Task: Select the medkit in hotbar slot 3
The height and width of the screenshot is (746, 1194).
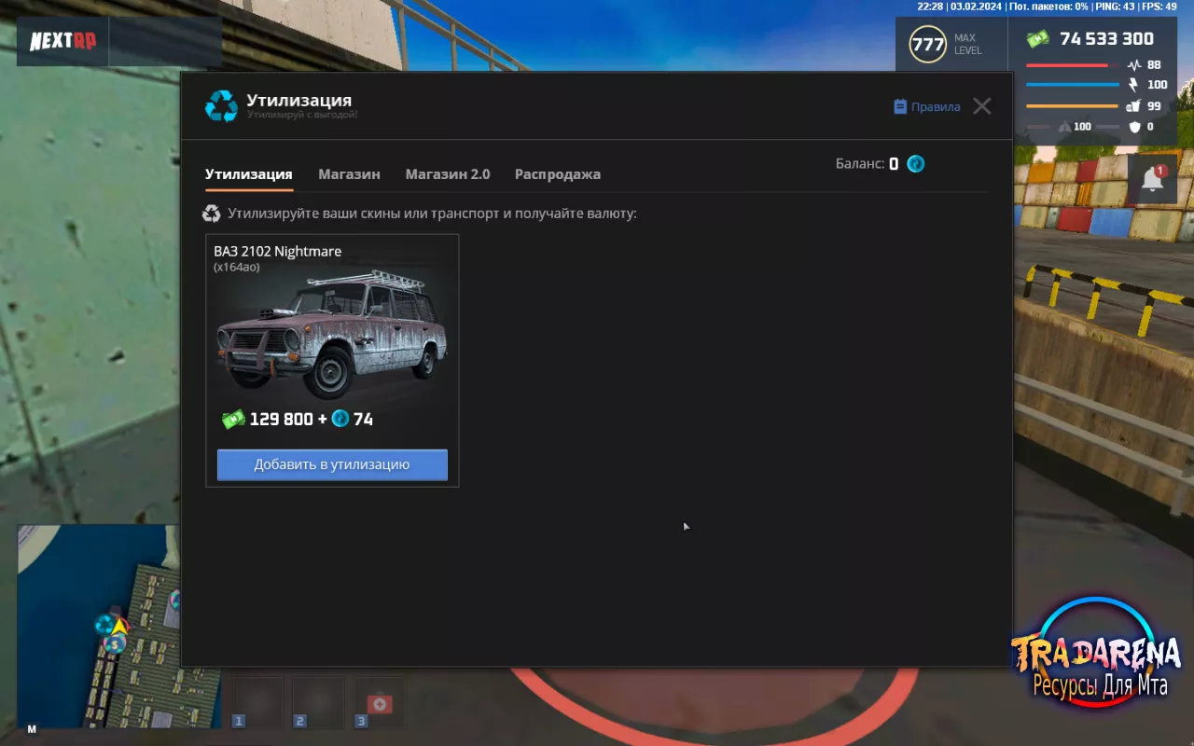Action: click(380, 703)
